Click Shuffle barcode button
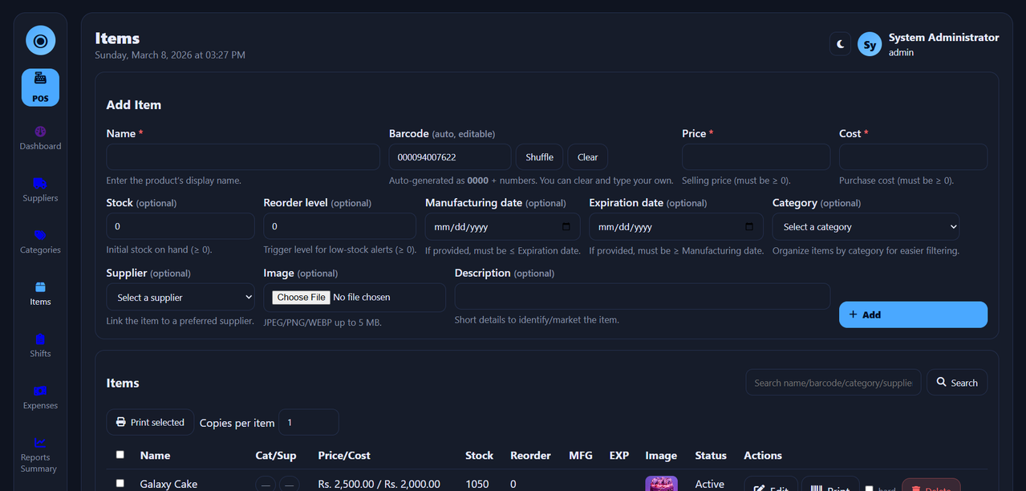The height and width of the screenshot is (491, 1026). (x=540, y=157)
